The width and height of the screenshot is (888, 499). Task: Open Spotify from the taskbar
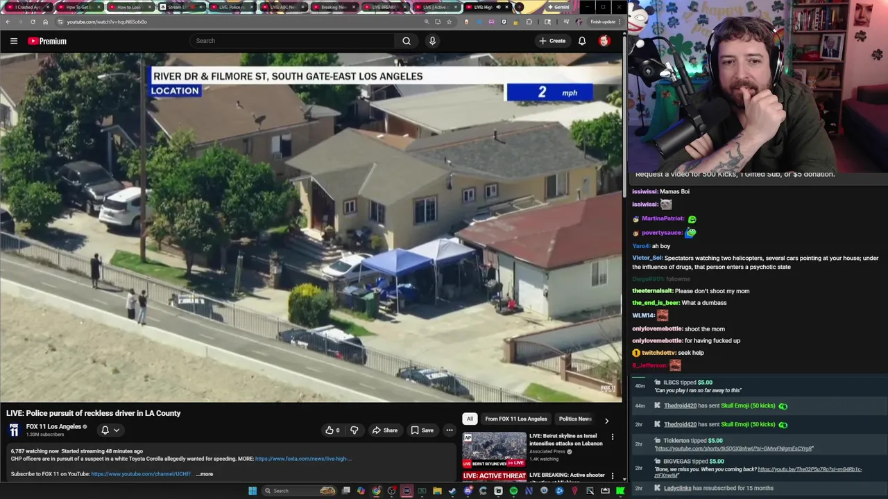(x=513, y=491)
